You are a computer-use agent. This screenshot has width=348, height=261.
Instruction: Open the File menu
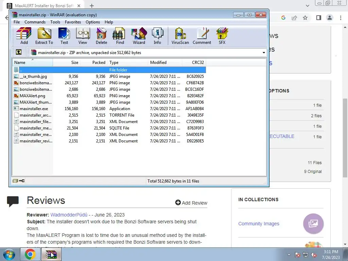(x=17, y=22)
